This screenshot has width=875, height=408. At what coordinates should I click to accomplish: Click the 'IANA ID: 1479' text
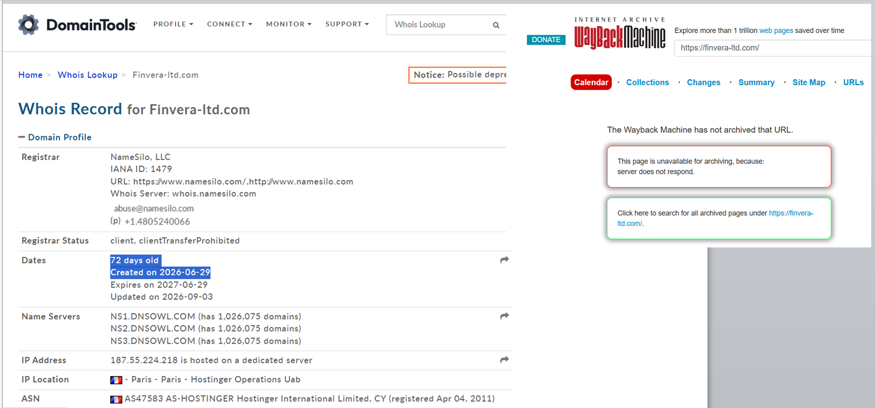coord(141,169)
